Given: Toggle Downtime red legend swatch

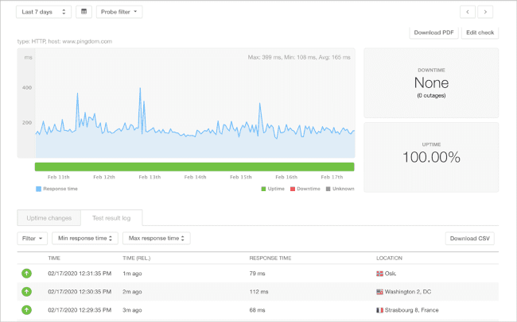Looking at the screenshot, I should pyautogui.click(x=293, y=189).
